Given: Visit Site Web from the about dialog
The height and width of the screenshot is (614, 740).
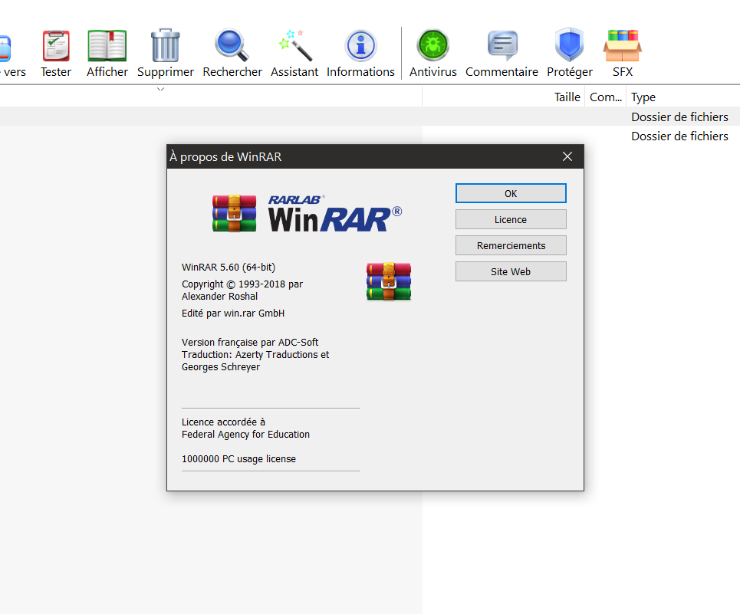Looking at the screenshot, I should coord(511,271).
